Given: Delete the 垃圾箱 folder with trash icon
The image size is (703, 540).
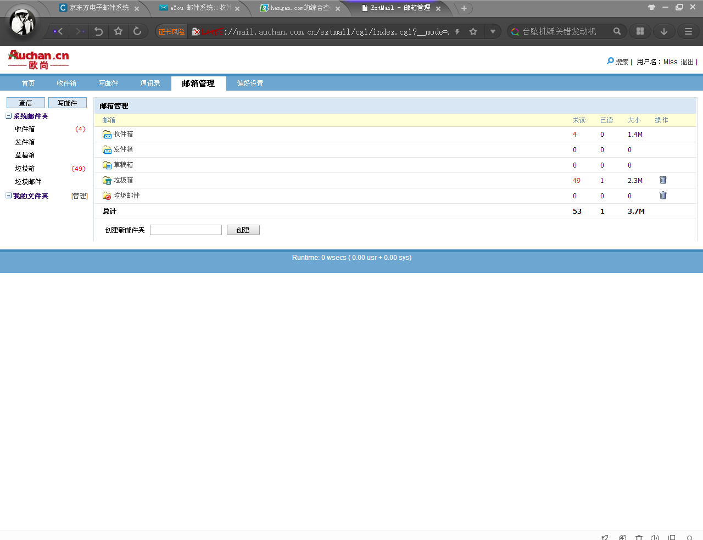Looking at the screenshot, I should pos(663,180).
